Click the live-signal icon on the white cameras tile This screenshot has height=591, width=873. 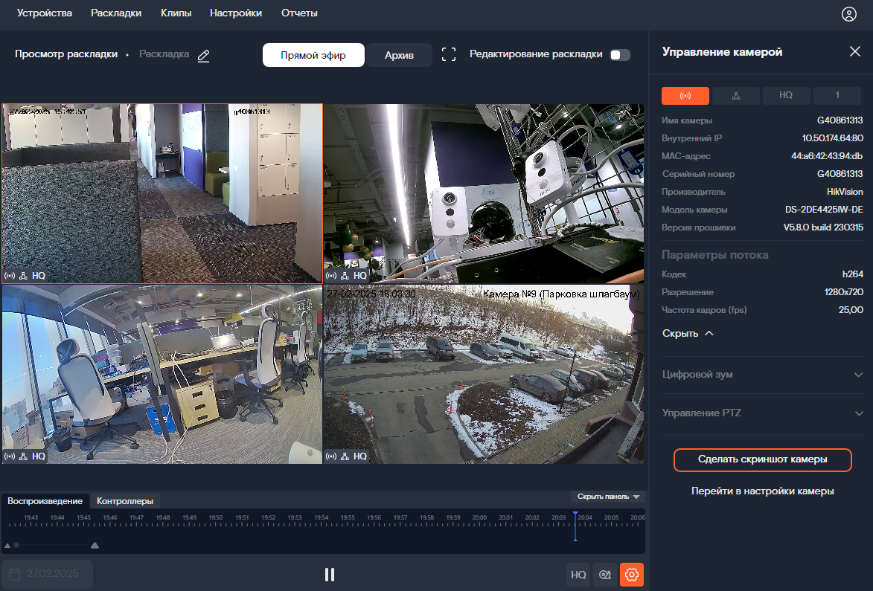click(331, 276)
